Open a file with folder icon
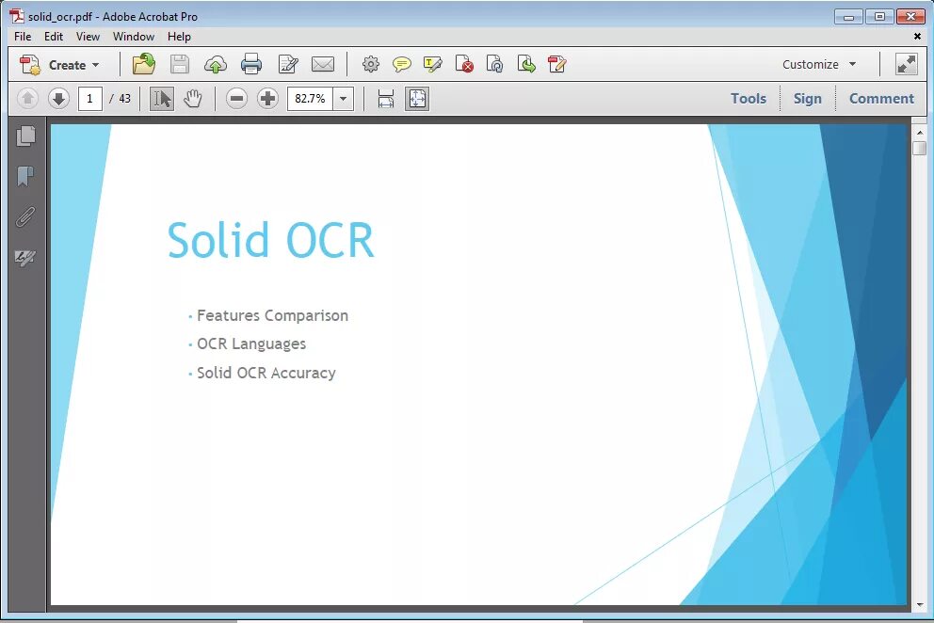The image size is (934, 623). coord(143,64)
